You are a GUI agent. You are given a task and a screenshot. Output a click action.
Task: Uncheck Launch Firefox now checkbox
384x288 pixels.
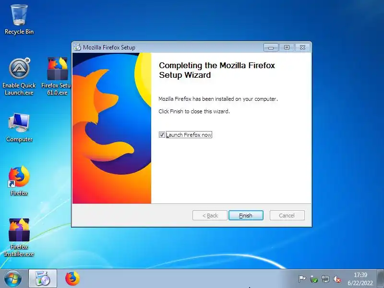tap(162, 135)
